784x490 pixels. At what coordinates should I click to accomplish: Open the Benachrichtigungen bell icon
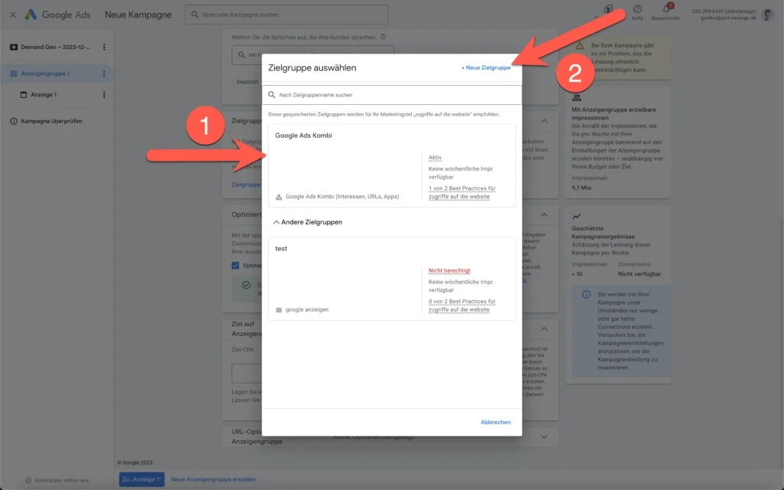[x=666, y=9]
